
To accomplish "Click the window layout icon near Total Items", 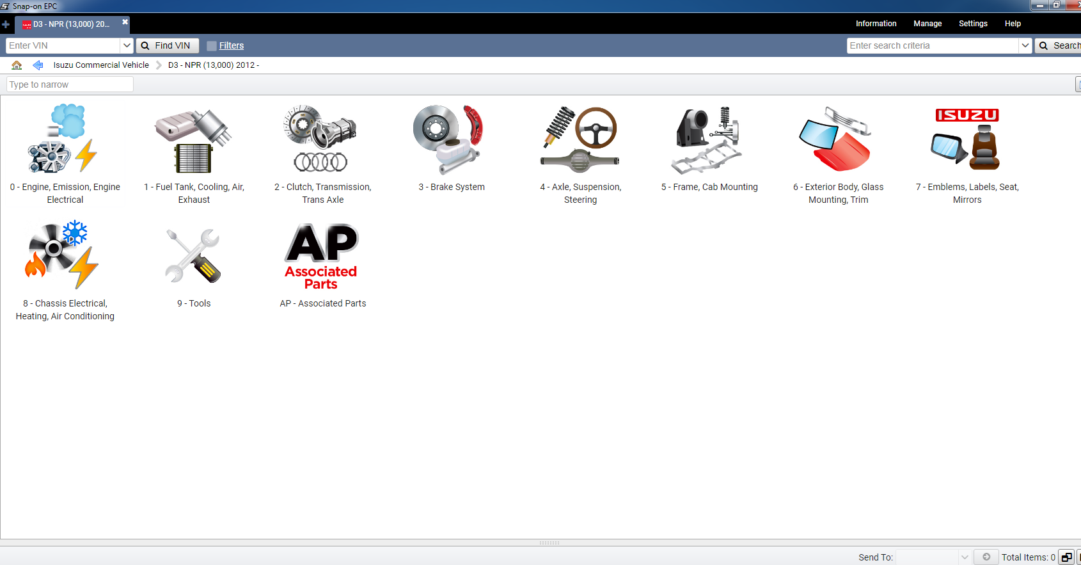I will tap(1066, 557).
